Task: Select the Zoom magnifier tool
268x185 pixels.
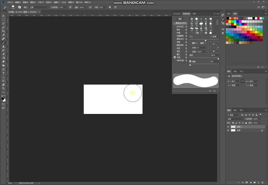Action: point(3,88)
